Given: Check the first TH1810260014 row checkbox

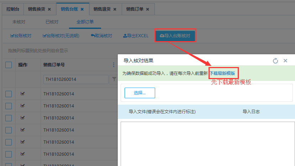Looking at the screenshot, I should pos(9,94).
